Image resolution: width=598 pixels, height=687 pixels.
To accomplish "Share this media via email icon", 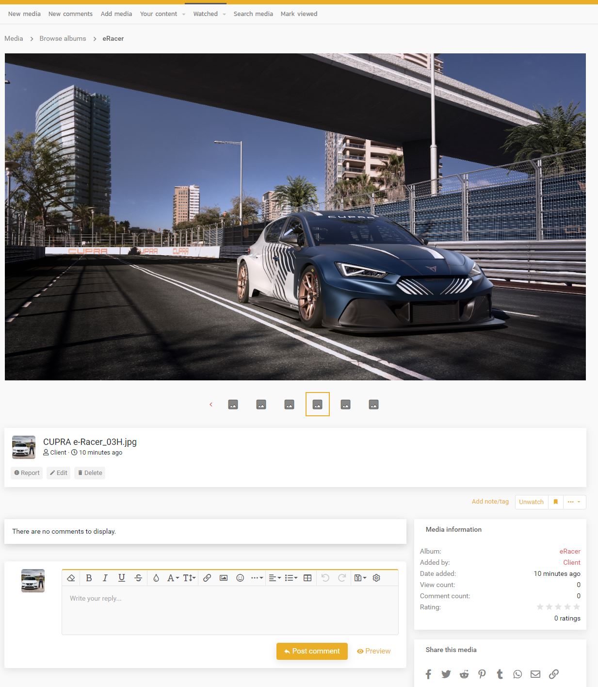I will (535, 674).
